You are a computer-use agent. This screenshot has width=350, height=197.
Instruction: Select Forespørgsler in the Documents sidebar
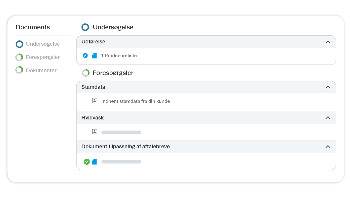43,57
